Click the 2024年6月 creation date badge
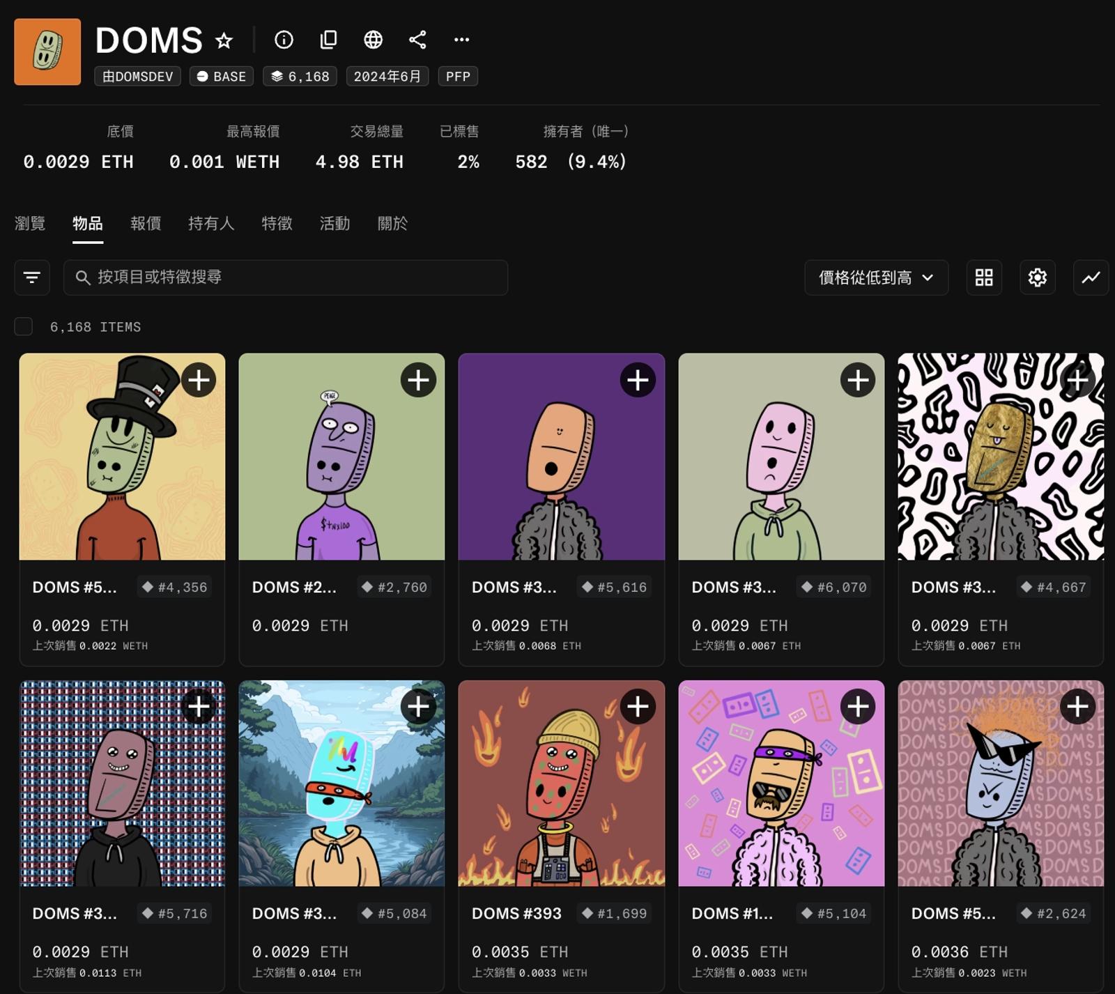The height and width of the screenshot is (994, 1115). pos(387,76)
